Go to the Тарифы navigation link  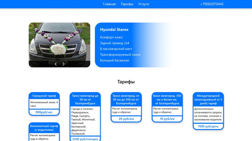point(127,4)
